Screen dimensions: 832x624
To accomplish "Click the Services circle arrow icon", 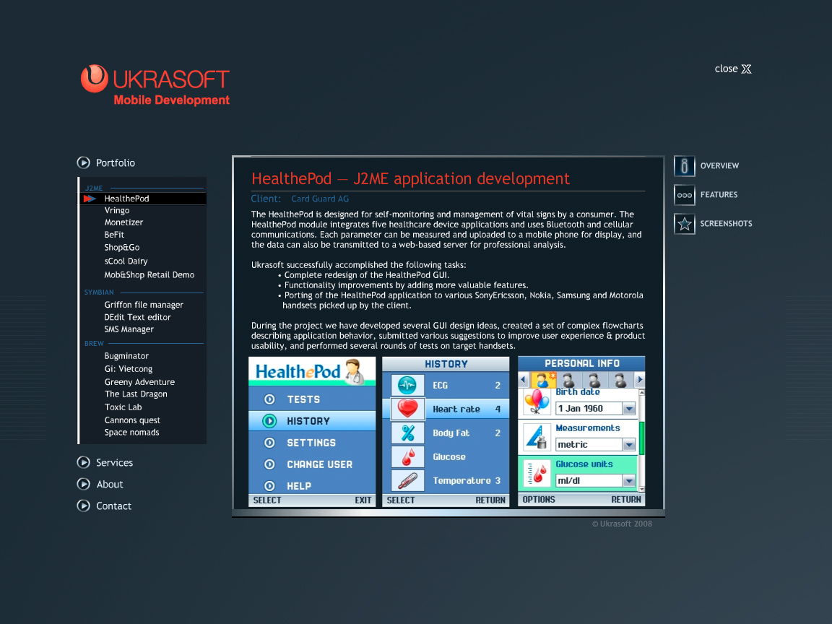I will (84, 462).
